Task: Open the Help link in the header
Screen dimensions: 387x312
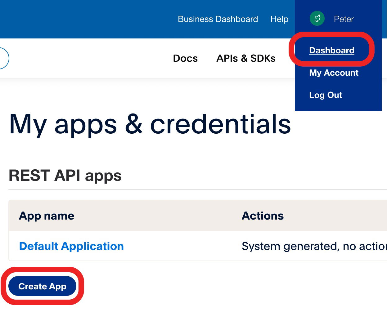Action: tap(279, 19)
